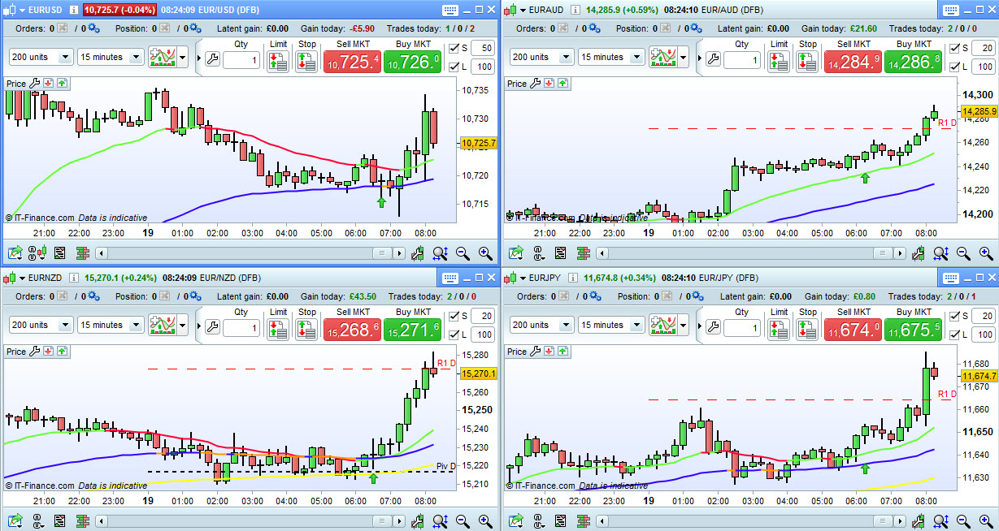Image resolution: width=999 pixels, height=531 pixels.
Task: Zoom in on the EURJPY chart
Action: [986, 520]
